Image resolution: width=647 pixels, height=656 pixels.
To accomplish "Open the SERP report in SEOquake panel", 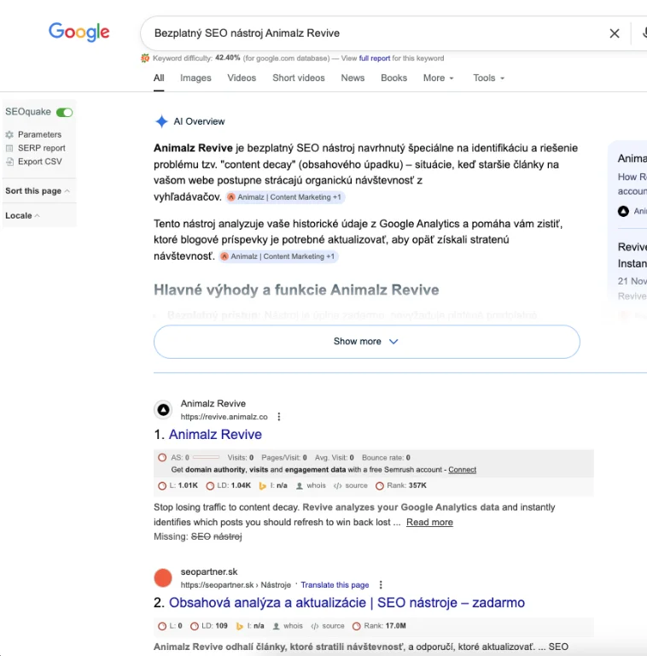I will tap(41, 148).
